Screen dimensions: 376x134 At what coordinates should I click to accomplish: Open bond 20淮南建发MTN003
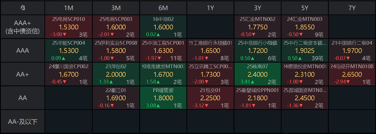coord(163,66)
